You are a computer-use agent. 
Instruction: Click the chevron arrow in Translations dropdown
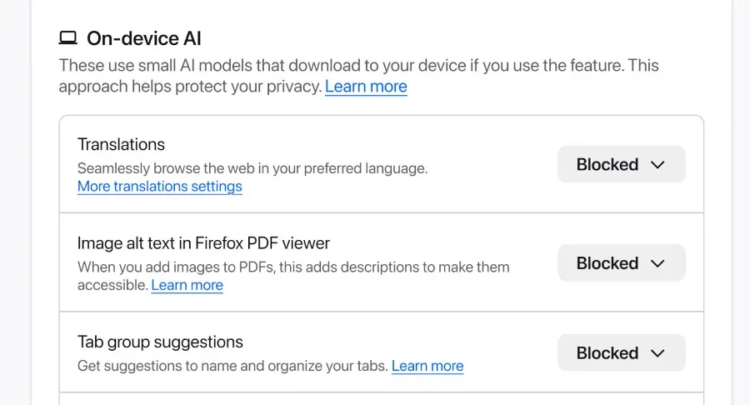pyautogui.click(x=657, y=165)
